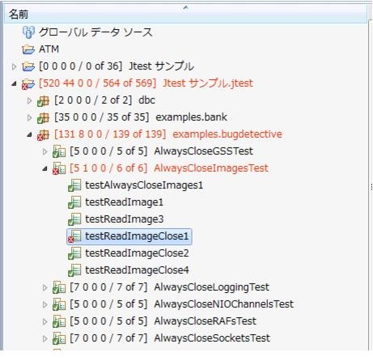Click the failed testReadImageClose1 test icon
Image resolution: width=373 pixels, height=361 pixels.
click(74, 236)
